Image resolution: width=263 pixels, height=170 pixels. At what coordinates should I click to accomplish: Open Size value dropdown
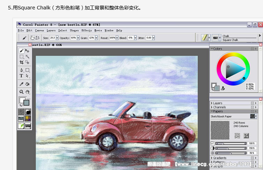pyautogui.click(x=57, y=38)
